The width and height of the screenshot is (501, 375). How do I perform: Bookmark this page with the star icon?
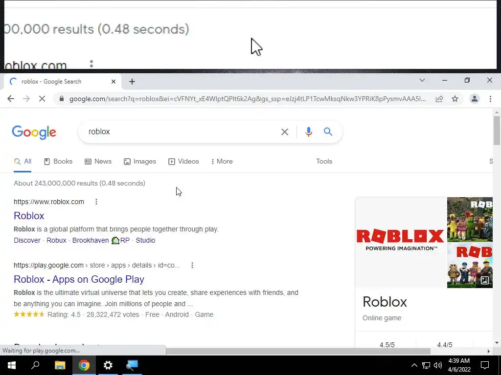click(x=455, y=99)
